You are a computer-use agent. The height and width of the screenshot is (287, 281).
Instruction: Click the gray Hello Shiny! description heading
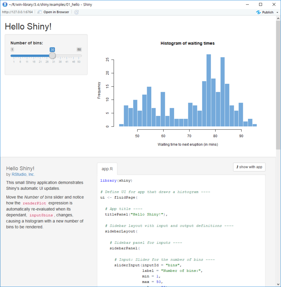(x=20, y=168)
